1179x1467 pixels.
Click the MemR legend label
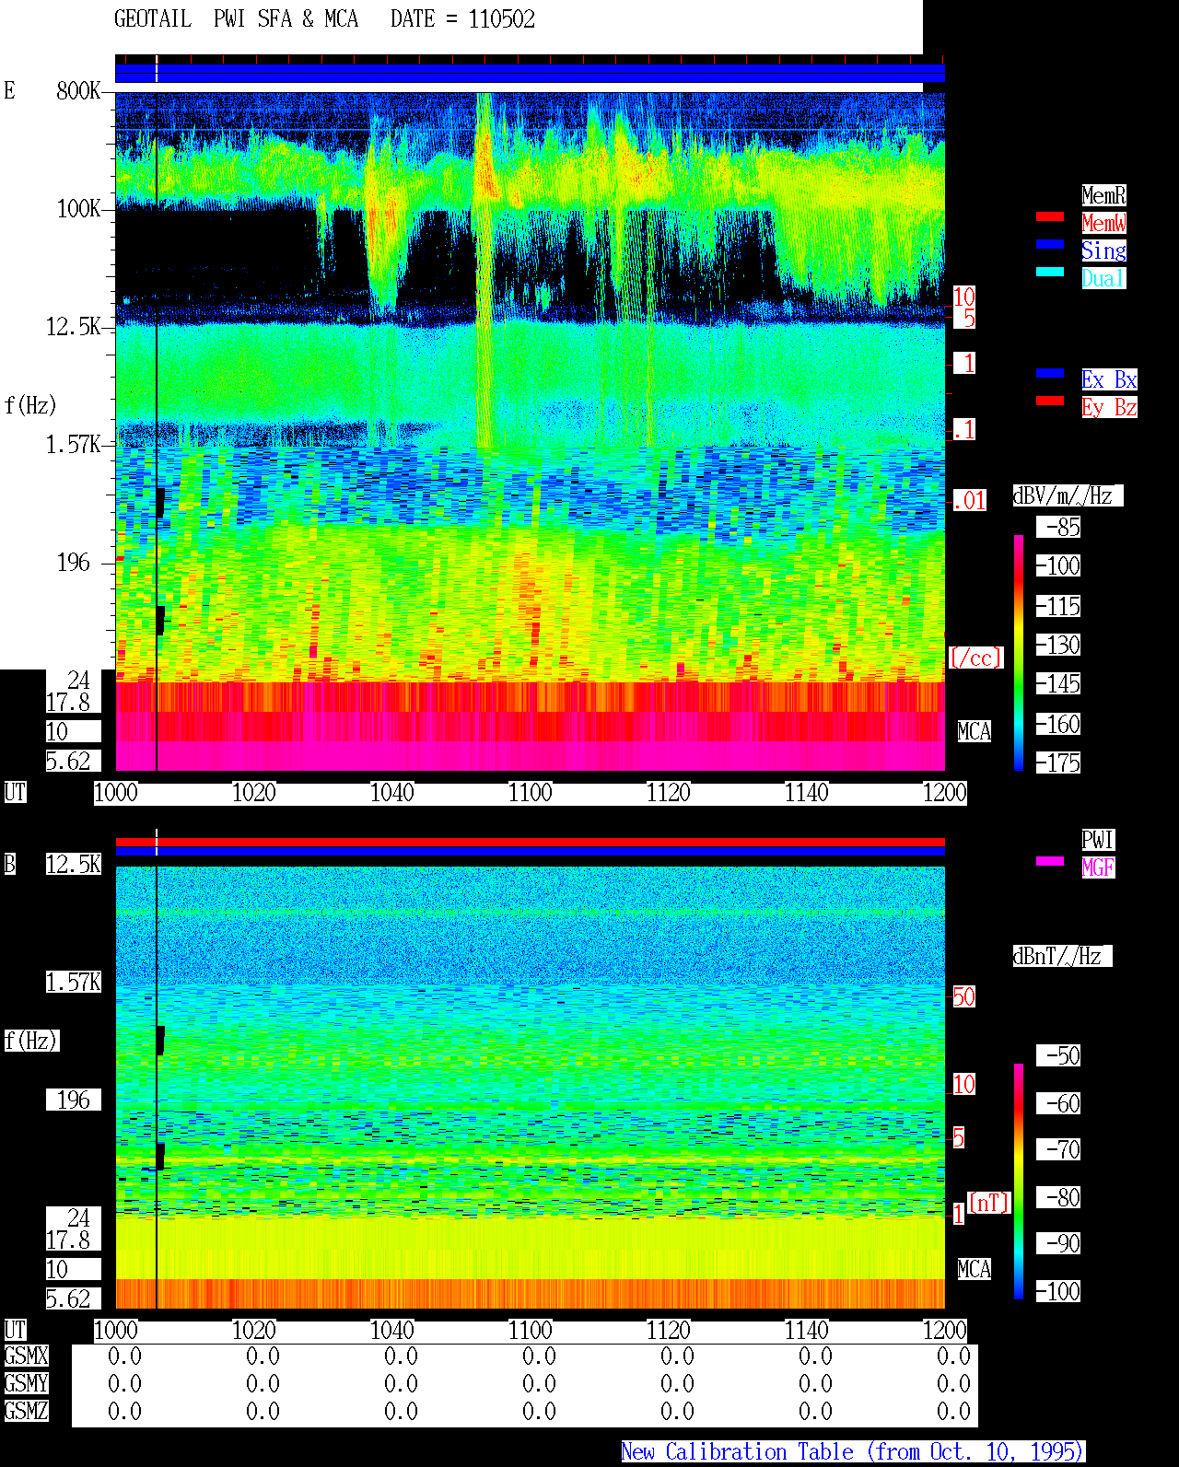(1103, 195)
